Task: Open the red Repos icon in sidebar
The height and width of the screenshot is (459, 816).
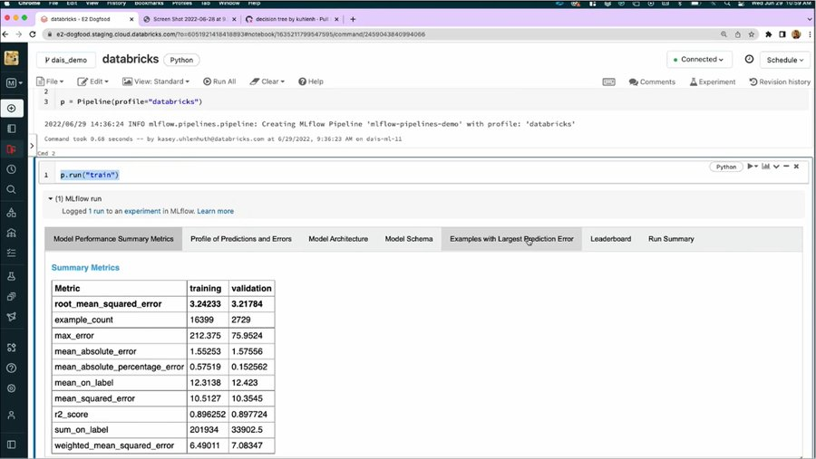Action: [12, 149]
